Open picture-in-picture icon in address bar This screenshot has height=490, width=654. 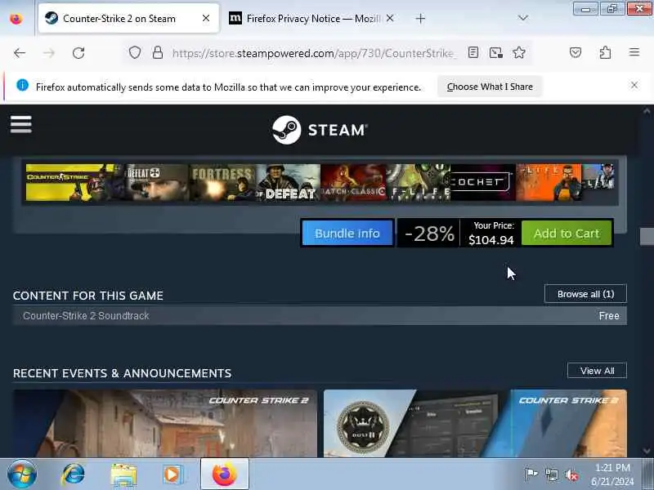(x=496, y=52)
